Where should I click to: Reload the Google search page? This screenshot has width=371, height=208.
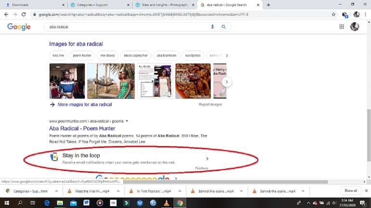pyautogui.click(x=24, y=14)
